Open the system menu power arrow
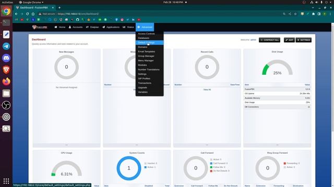Viewport: 334px width, 187px height. coord(330,2)
